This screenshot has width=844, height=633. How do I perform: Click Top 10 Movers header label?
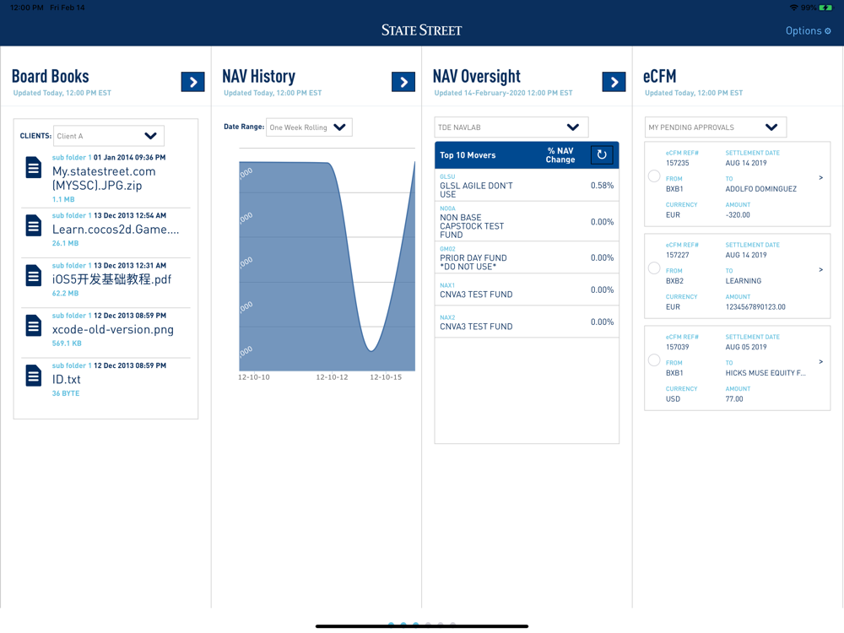468,155
